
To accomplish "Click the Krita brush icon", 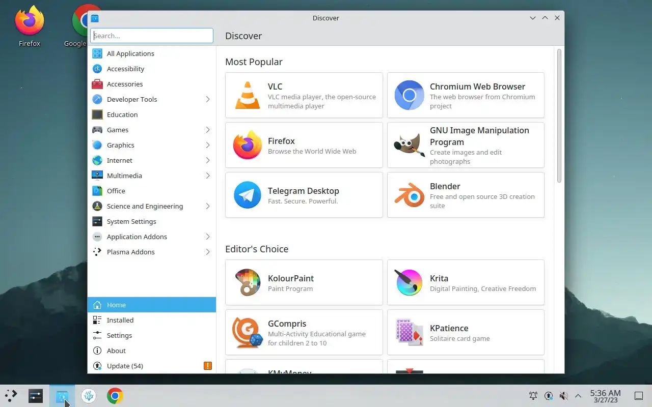I will pos(409,282).
